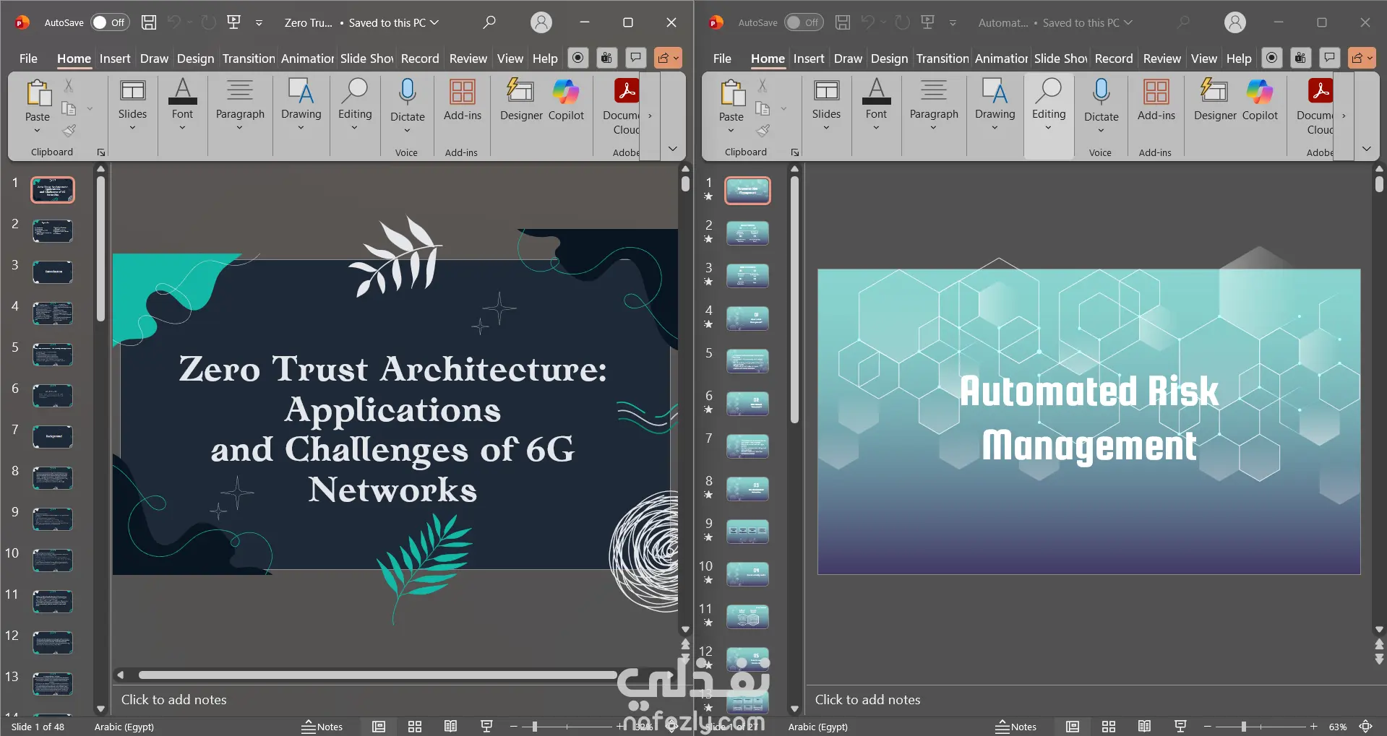Click Save icon in left window title bar

click(149, 22)
